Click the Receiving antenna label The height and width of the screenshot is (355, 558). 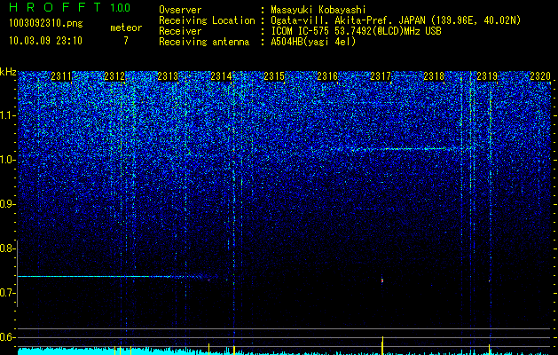click(204, 42)
